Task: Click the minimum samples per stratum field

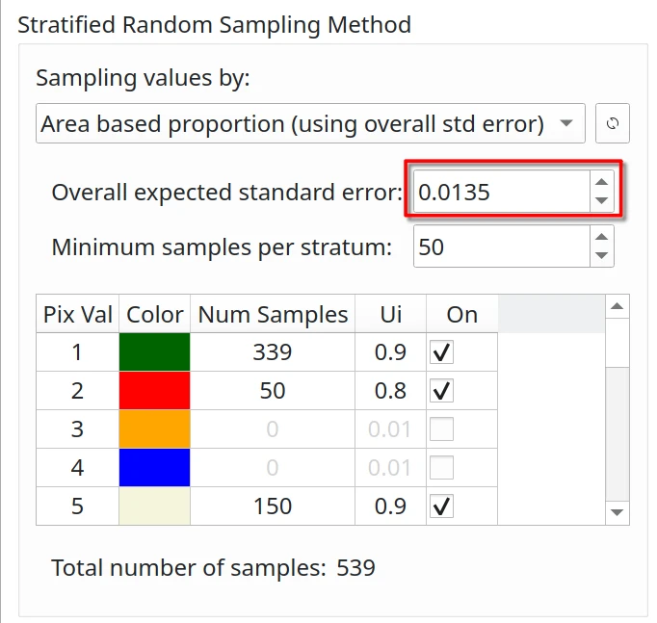Action: click(x=499, y=247)
